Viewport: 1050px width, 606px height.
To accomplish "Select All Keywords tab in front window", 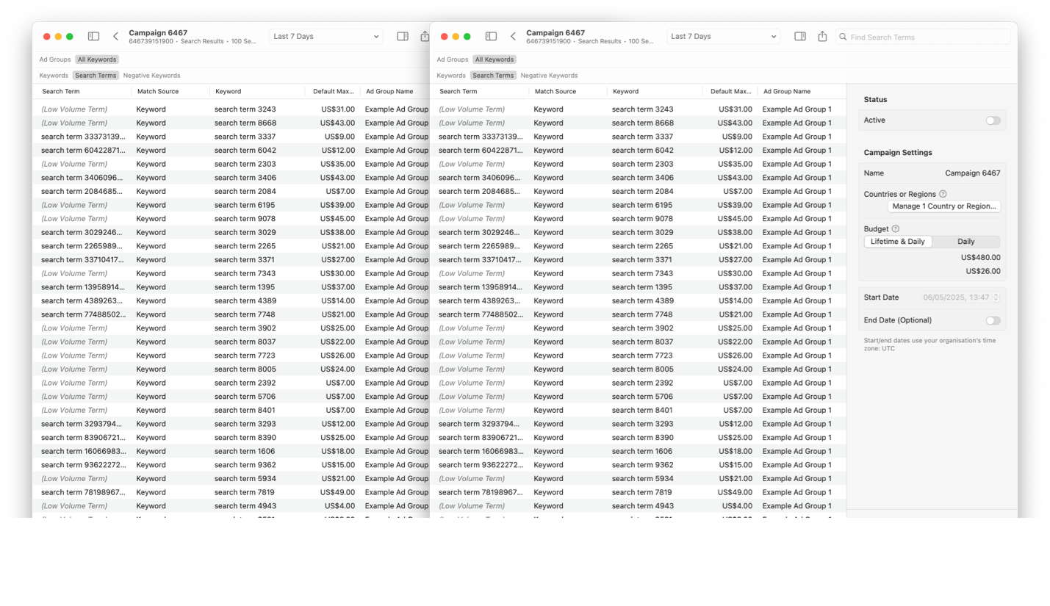I will (494, 59).
